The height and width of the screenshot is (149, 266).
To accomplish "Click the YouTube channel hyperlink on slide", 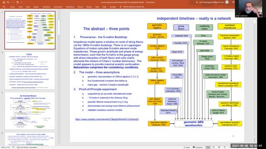I will pyautogui.click(x=107, y=119).
